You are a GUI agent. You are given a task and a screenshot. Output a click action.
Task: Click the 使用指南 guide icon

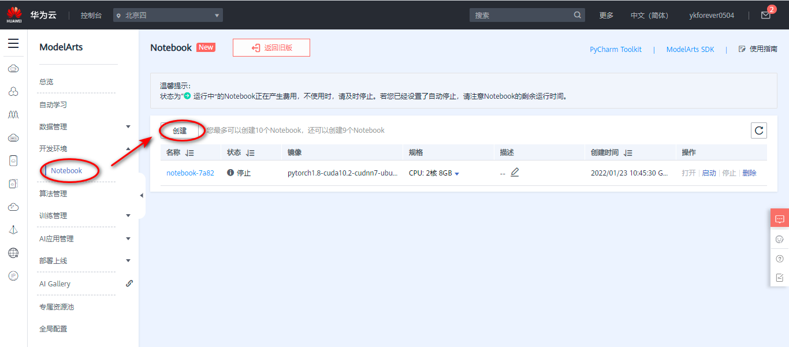(x=742, y=49)
